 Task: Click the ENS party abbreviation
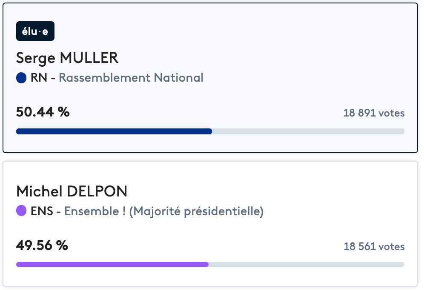[x=42, y=211]
